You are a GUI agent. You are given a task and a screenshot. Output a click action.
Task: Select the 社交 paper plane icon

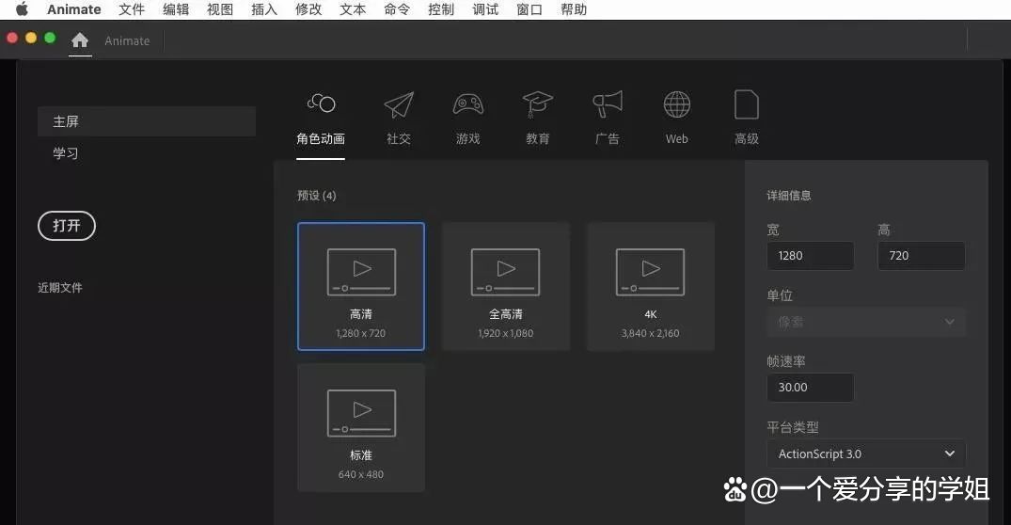point(399,104)
